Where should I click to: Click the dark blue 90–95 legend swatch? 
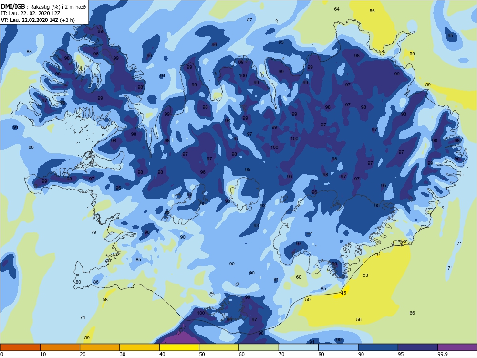click(378, 347)
